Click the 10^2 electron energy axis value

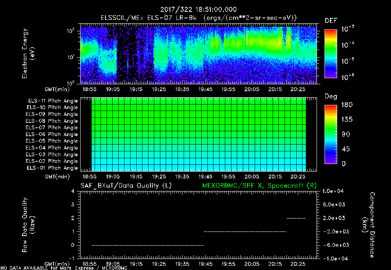(71, 31)
